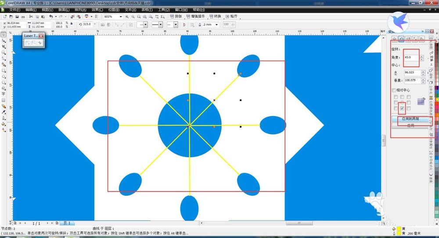Open the zoom level 601% dropdown
The height and width of the screenshot is (238, 439).
(x=121, y=17)
